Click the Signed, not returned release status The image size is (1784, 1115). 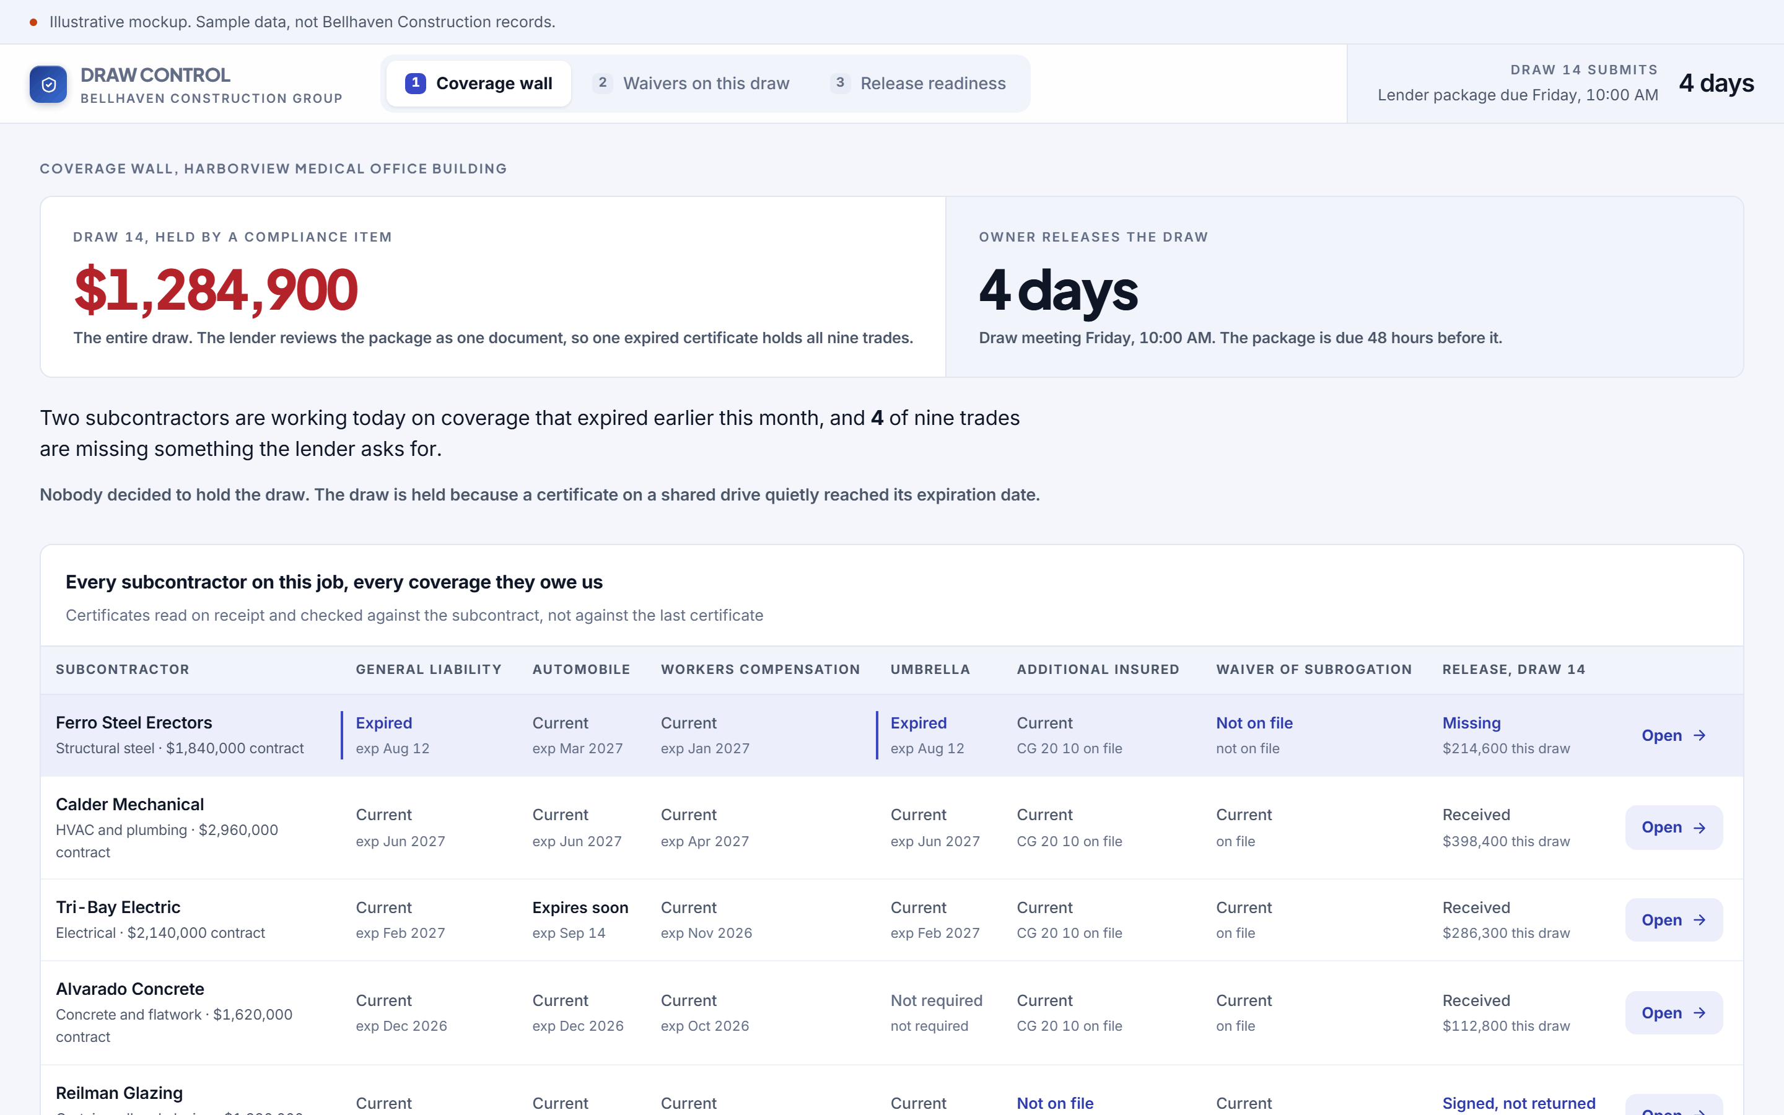click(1519, 1103)
